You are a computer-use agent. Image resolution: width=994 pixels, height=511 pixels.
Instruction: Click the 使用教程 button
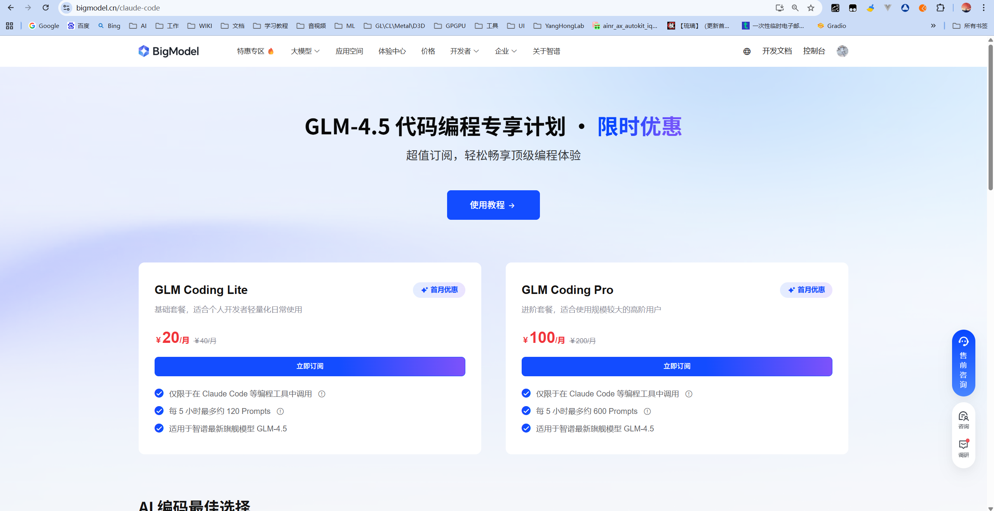(493, 205)
